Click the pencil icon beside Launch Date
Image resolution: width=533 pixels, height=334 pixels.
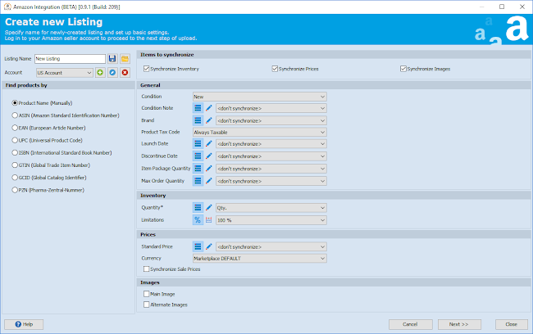coord(209,144)
